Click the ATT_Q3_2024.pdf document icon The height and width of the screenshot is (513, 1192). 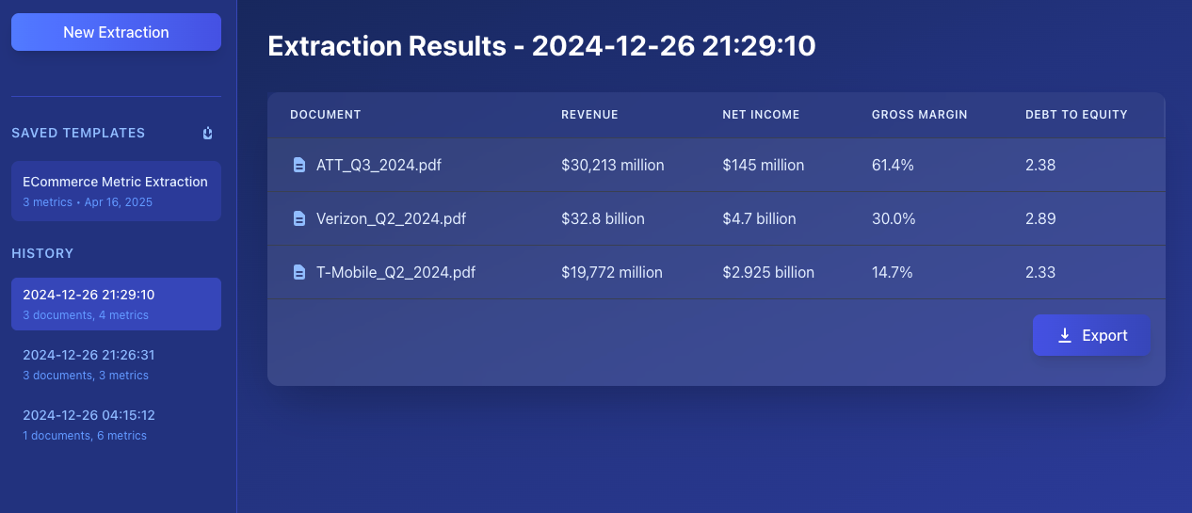(x=299, y=166)
